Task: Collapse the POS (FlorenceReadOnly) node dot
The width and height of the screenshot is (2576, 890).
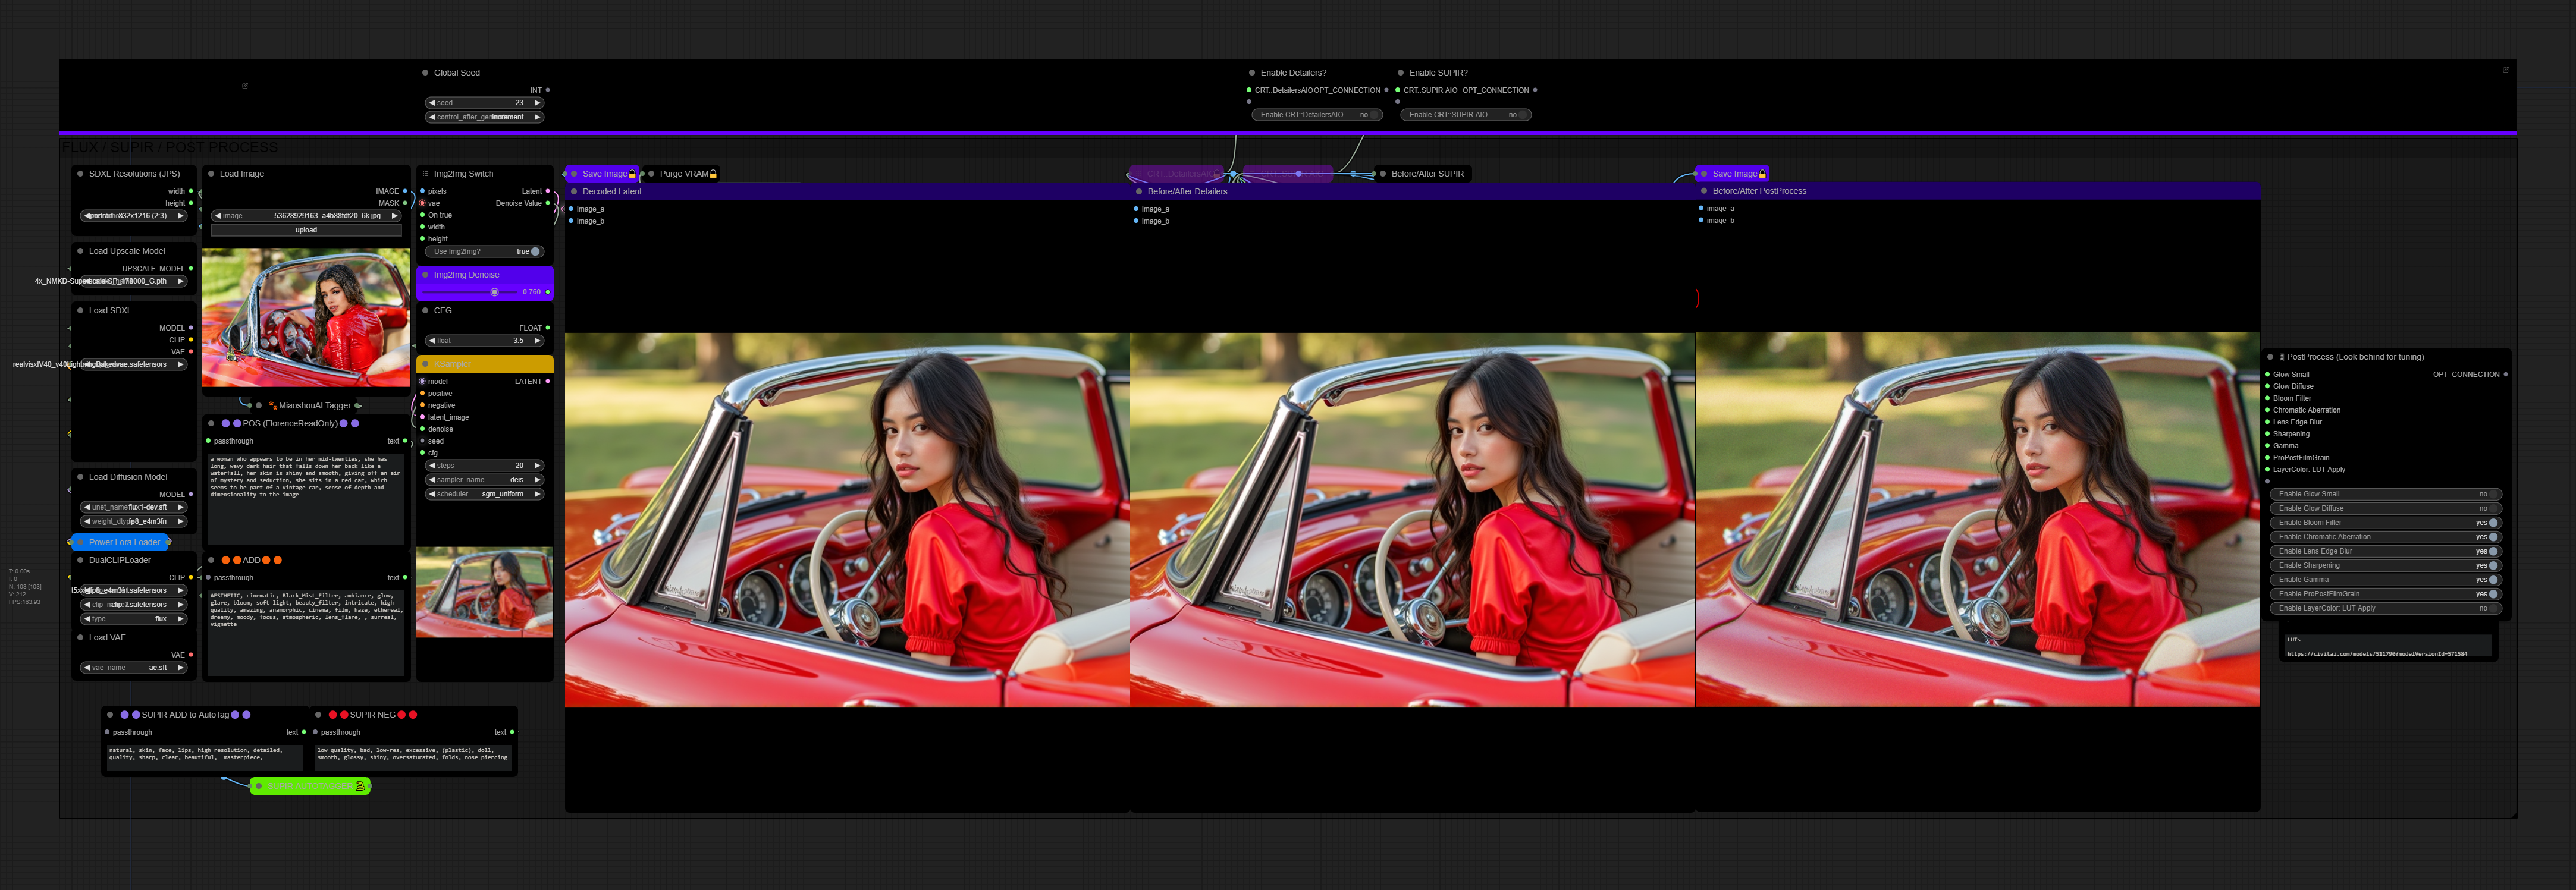Action: (211, 423)
